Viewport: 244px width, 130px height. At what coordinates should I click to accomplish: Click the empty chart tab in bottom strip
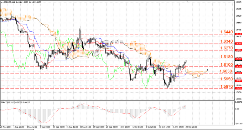(x=42, y=129)
